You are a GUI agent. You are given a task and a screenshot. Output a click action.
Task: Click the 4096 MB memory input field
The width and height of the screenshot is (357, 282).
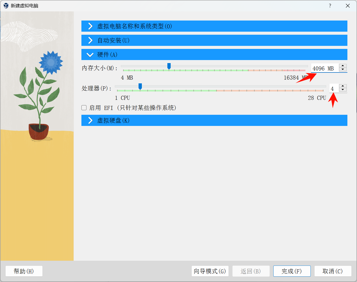click(x=325, y=68)
